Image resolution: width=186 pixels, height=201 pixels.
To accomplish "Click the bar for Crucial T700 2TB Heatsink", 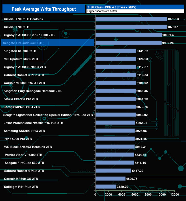I will coord(131,19).
